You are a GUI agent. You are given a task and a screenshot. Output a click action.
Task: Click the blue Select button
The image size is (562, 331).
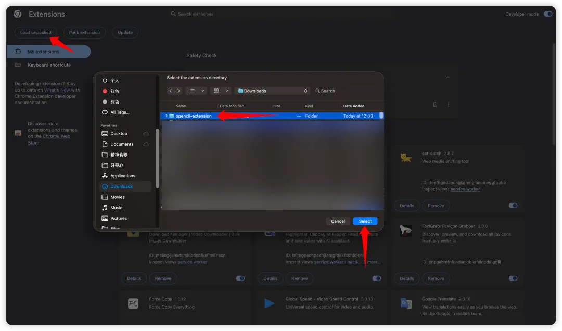click(365, 221)
